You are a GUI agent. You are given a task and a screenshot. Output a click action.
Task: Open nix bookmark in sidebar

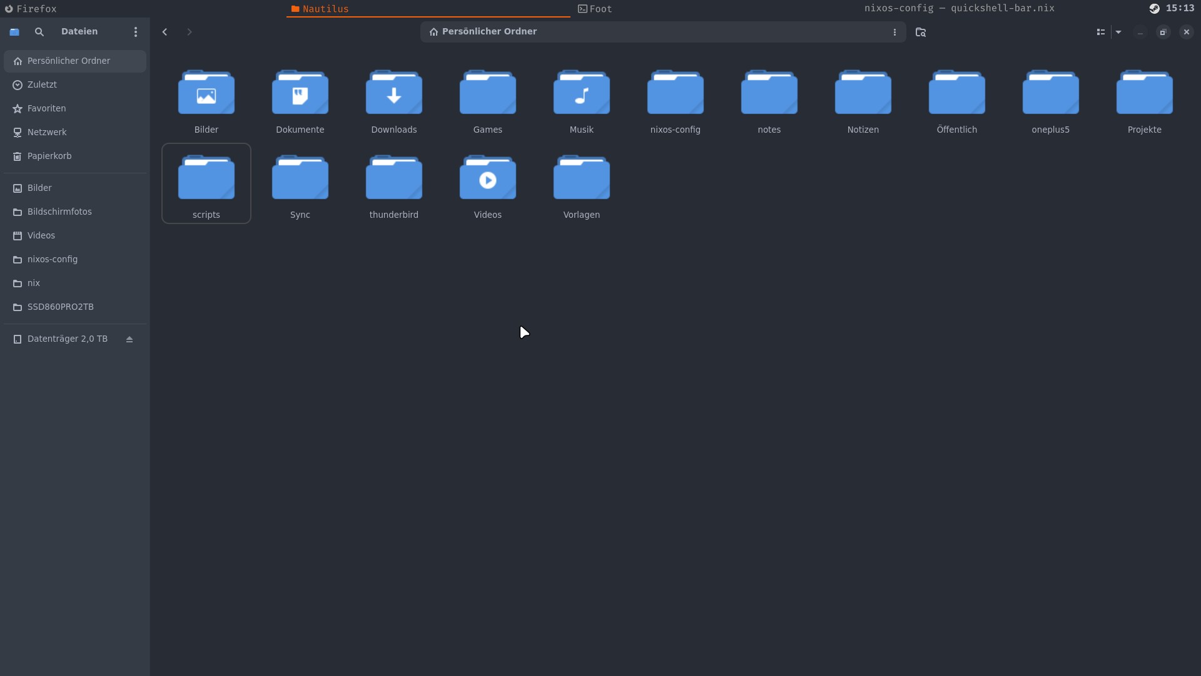coord(75,284)
